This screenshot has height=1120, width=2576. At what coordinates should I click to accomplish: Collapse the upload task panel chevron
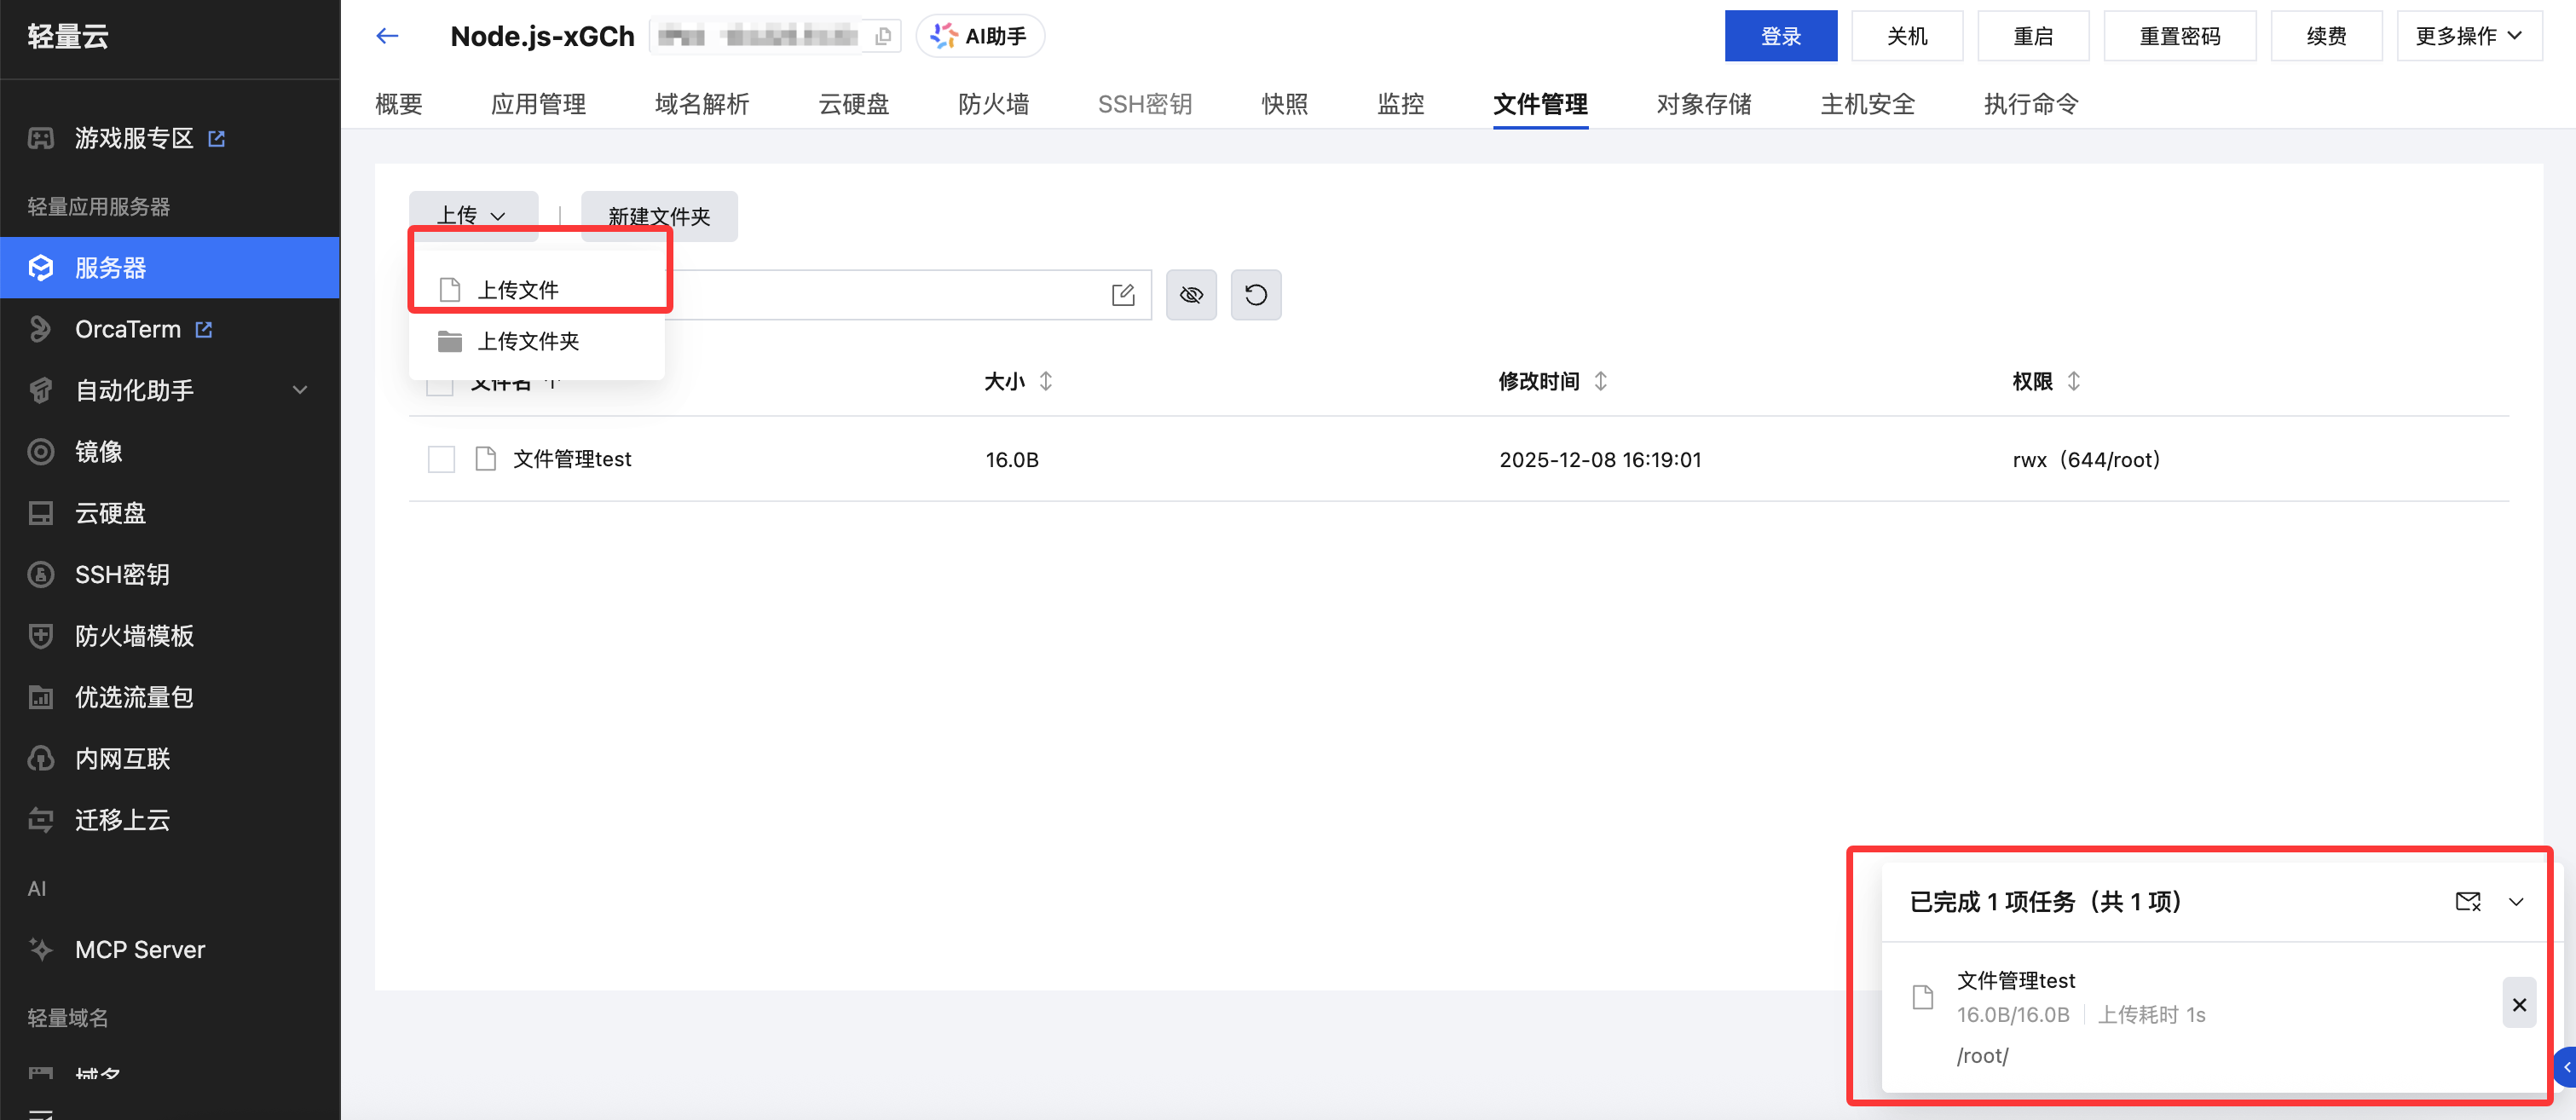coord(2516,901)
